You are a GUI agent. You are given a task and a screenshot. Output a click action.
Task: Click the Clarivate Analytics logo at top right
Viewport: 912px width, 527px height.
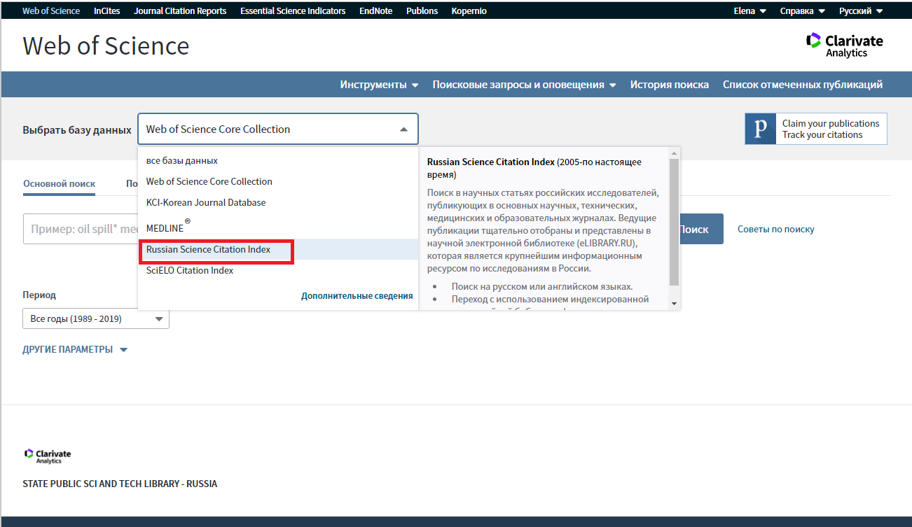[x=844, y=45]
